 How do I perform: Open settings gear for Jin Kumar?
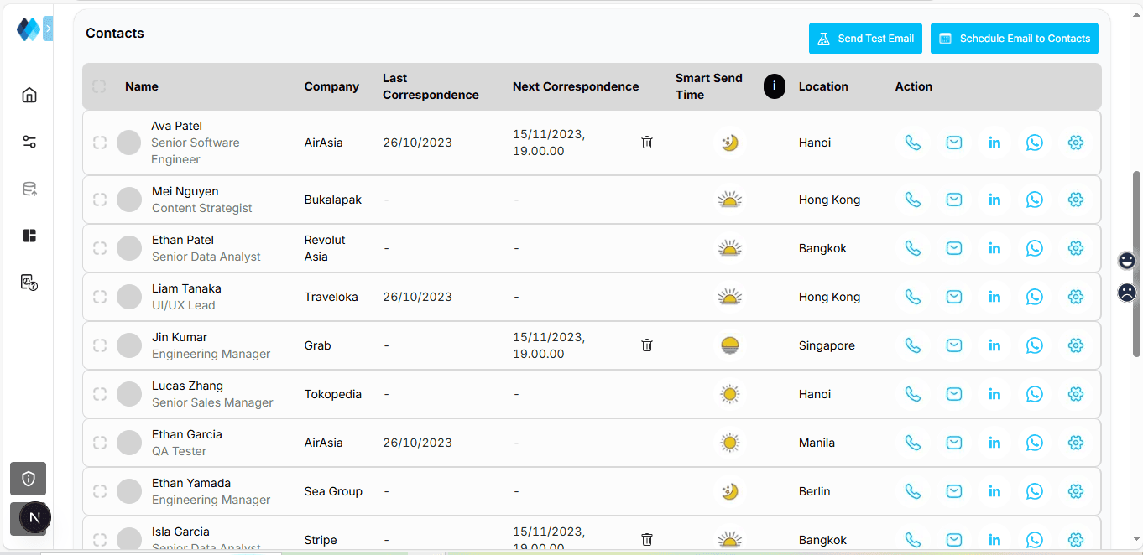coord(1076,345)
